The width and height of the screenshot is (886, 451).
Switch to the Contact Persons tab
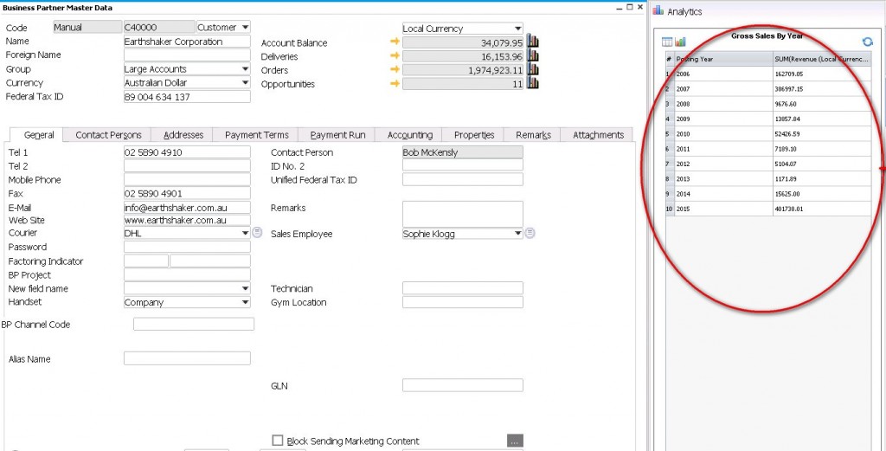(x=108, y=135)
